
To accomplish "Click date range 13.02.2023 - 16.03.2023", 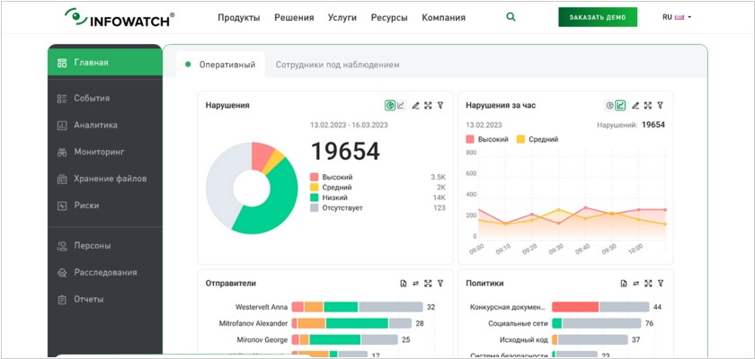I will 349,125.
